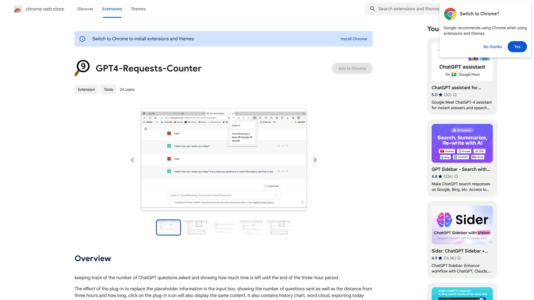Click the GPT Sidebar extension thumbnail
This screenshot has width=534, height=300.
pyautogui.click(x=462, y=143)
